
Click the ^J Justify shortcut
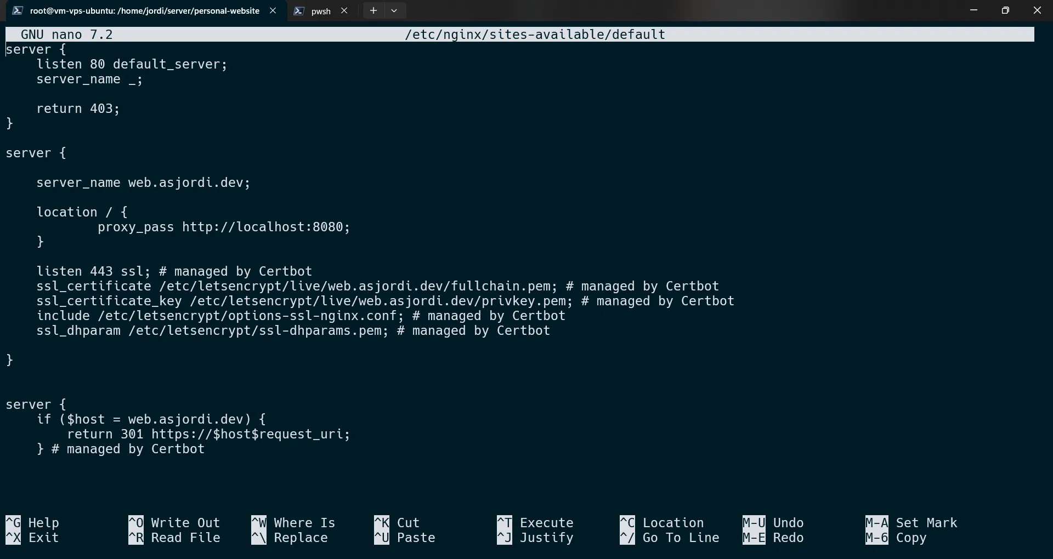pos(535,538)
